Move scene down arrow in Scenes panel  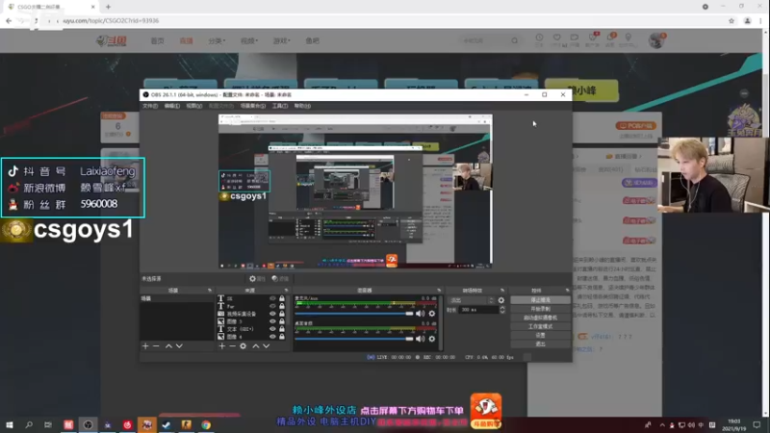tap(179, 346)
